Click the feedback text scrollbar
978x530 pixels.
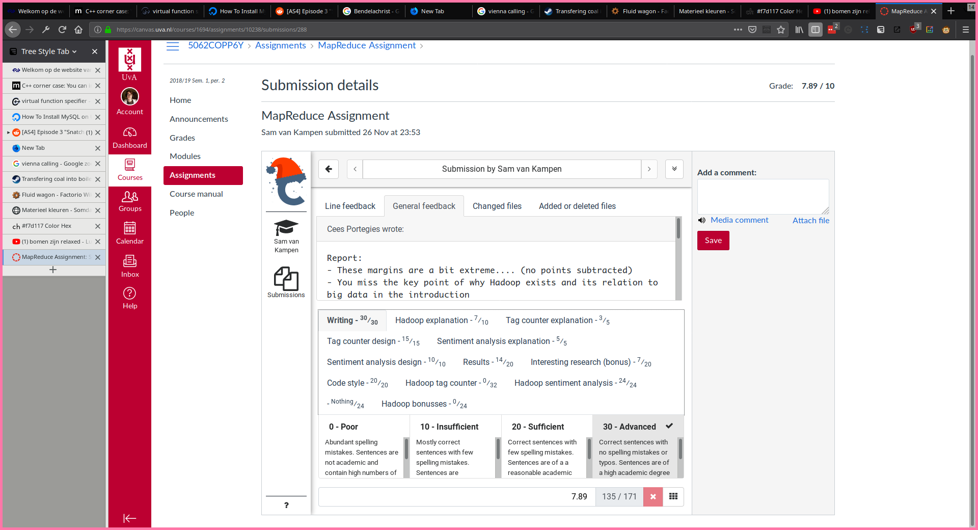click(678, 229)
